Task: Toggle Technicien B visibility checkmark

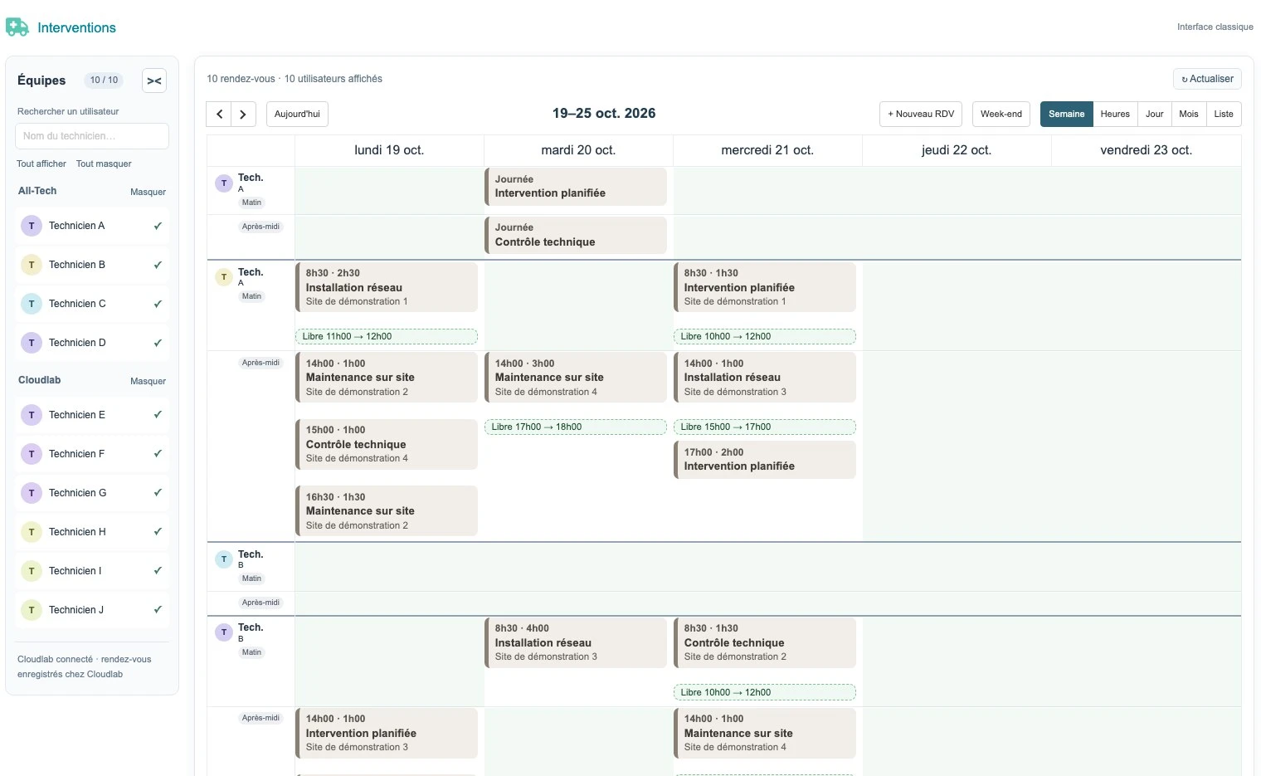Action: coord(158,265)
